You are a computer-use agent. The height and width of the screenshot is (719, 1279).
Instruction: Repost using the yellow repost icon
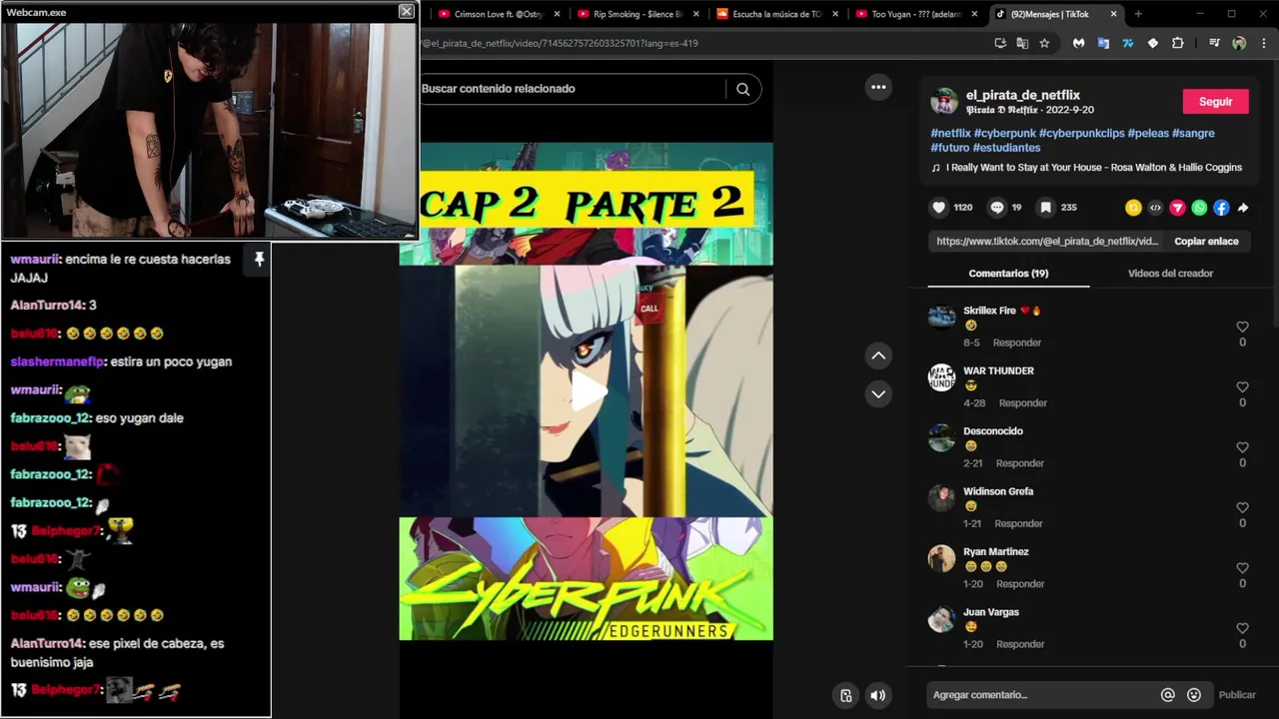1133,208
